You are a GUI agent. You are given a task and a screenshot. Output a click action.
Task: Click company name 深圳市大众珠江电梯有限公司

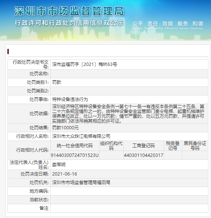(81, 136)
